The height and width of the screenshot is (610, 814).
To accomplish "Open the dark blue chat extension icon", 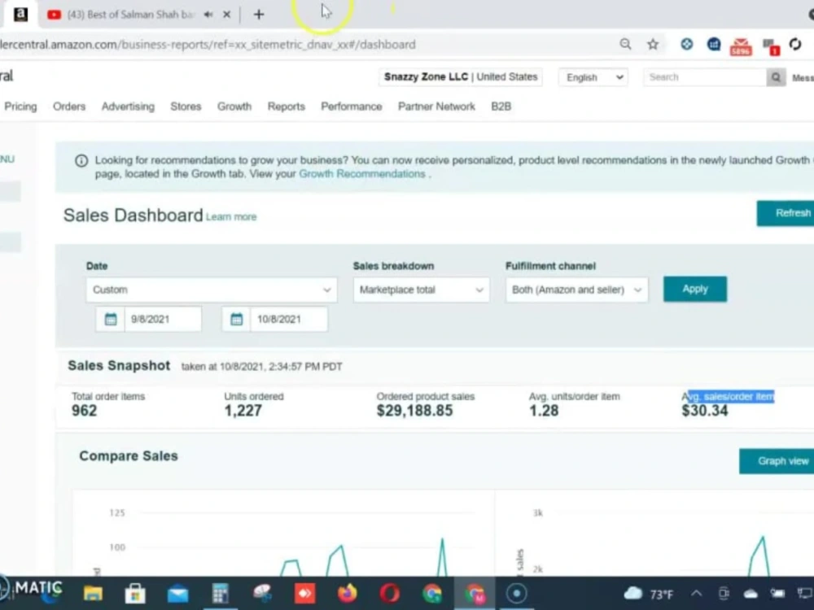I will (x=714, y=45).
